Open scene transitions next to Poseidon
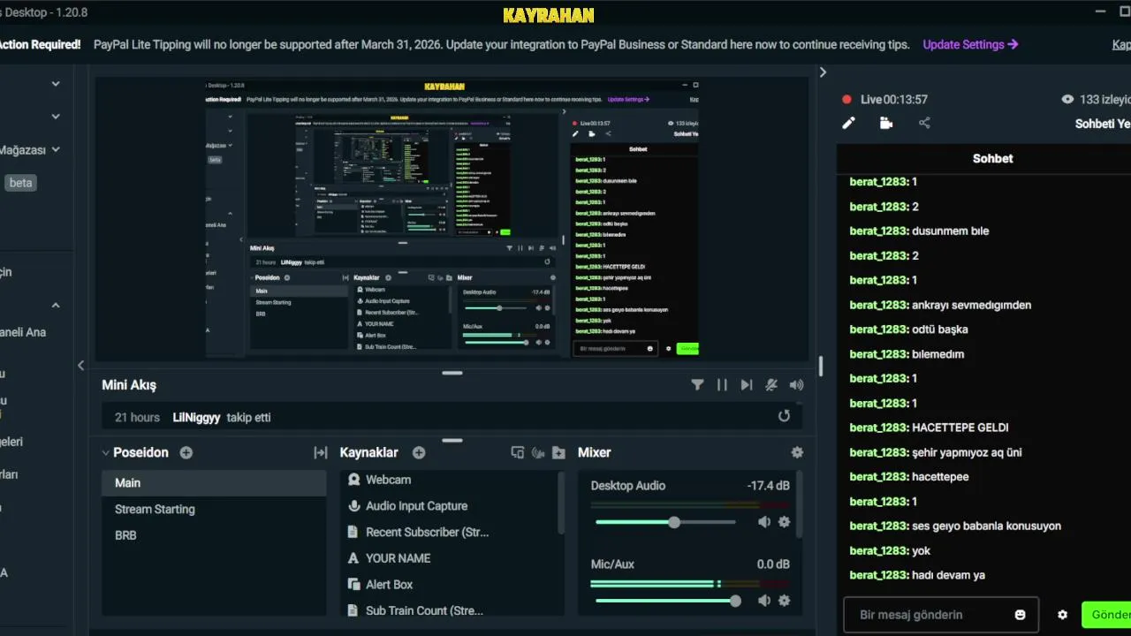Image resolution: width=1131 pixels, height=636 pixels. [x=321, y=452]
